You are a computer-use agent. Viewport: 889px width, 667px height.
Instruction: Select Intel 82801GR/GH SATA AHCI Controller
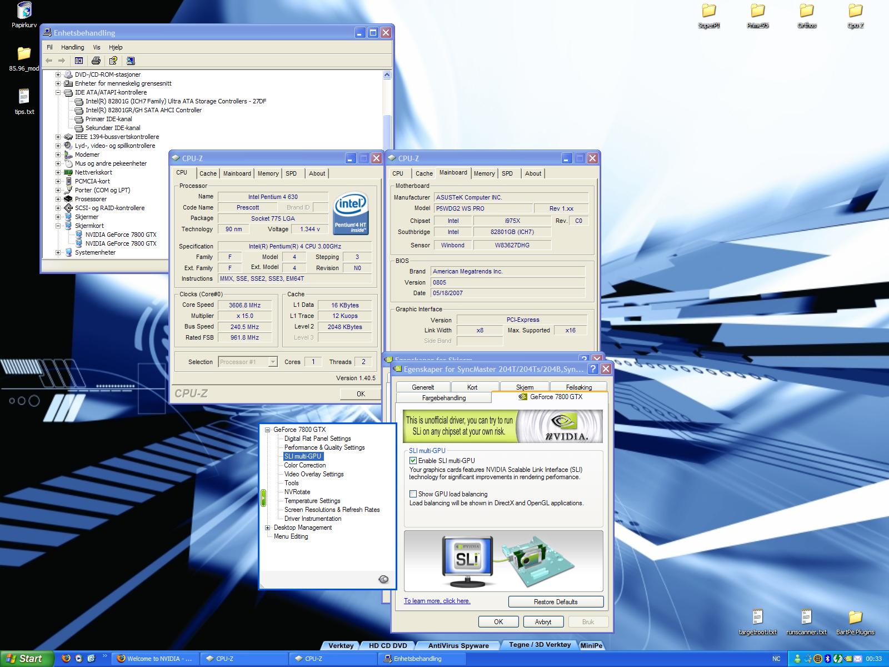pos(143,110)
